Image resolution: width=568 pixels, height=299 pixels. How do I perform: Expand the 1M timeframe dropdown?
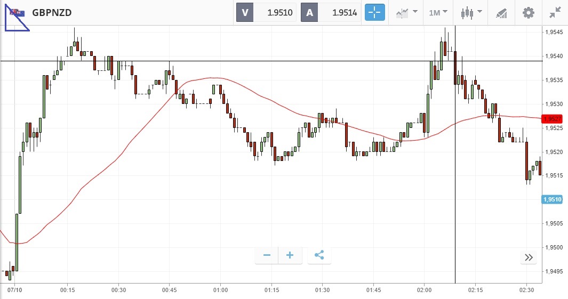(438, 12)
